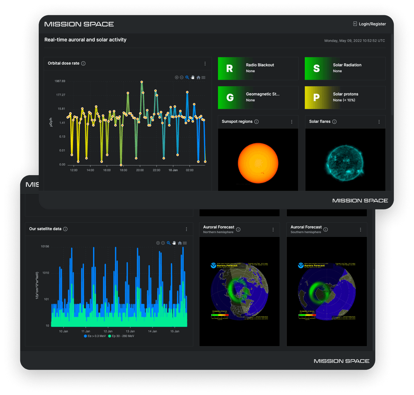The height and width of the screenshot is (395, 414).
Task: Open the Solar protons alert card
Action: [345, 97]
